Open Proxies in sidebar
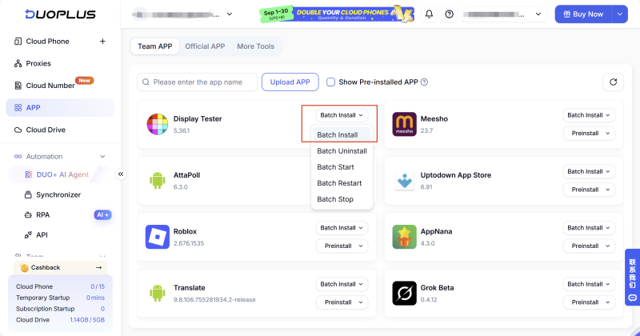Screen dimensions: 640x336 click(38, 63)
